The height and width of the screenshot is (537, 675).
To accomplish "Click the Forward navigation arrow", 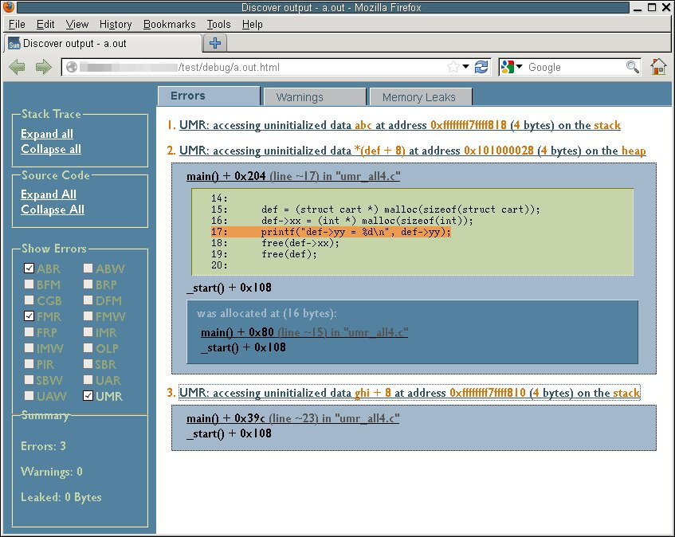I will point(43,67).
